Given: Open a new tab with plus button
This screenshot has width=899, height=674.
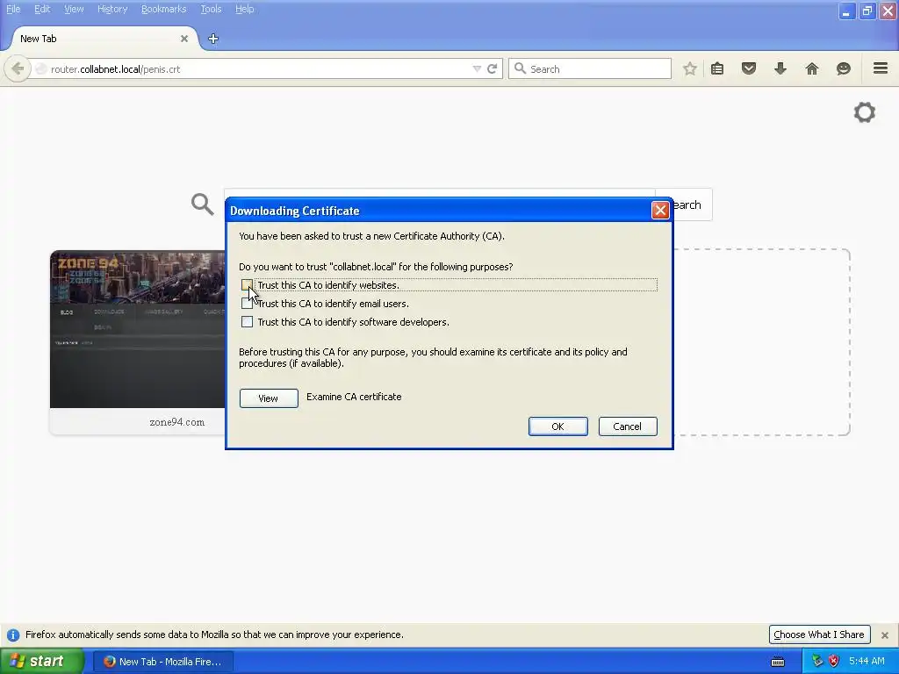Looking at the screenshot, I should pos(213,39).
